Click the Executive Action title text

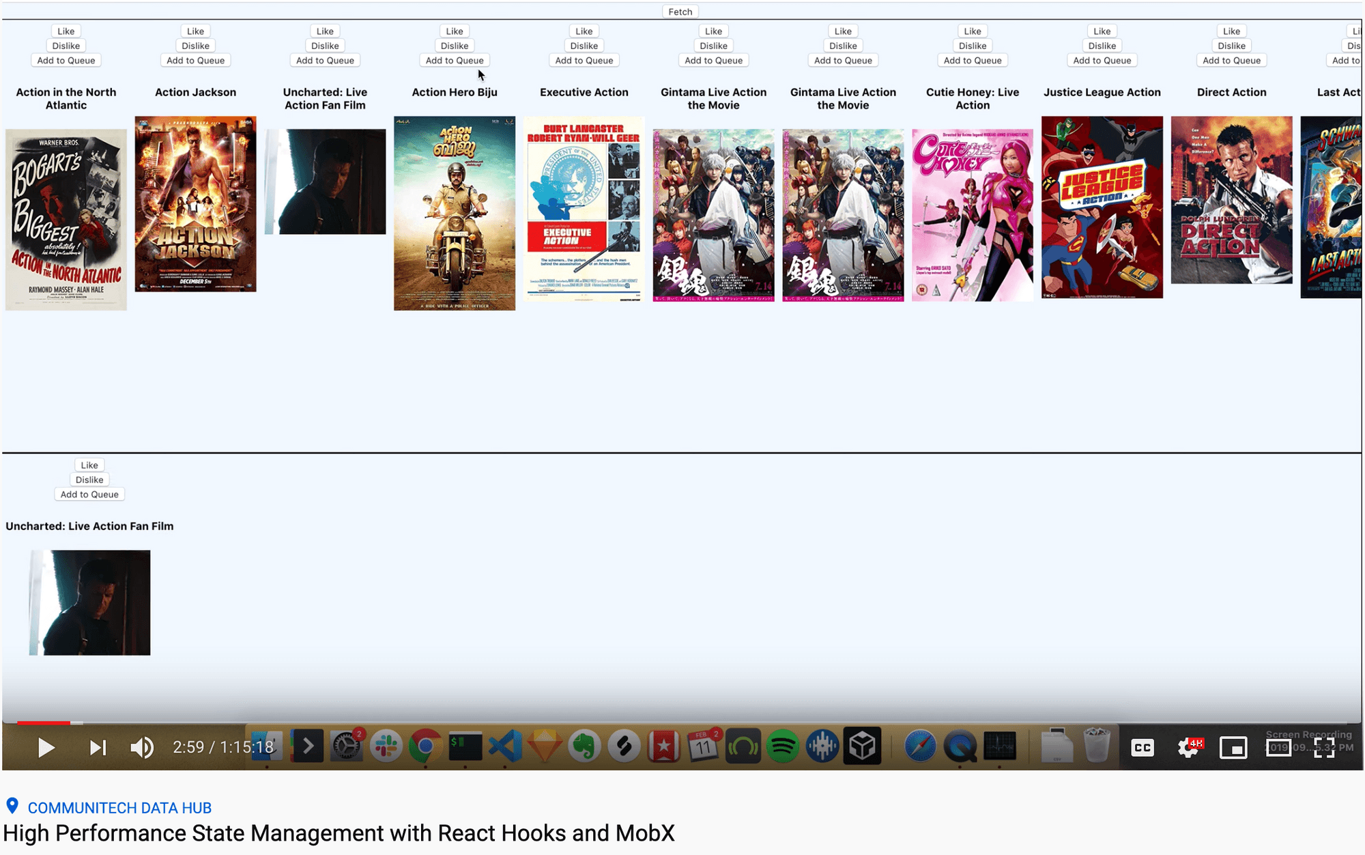[x=584, y=92]
